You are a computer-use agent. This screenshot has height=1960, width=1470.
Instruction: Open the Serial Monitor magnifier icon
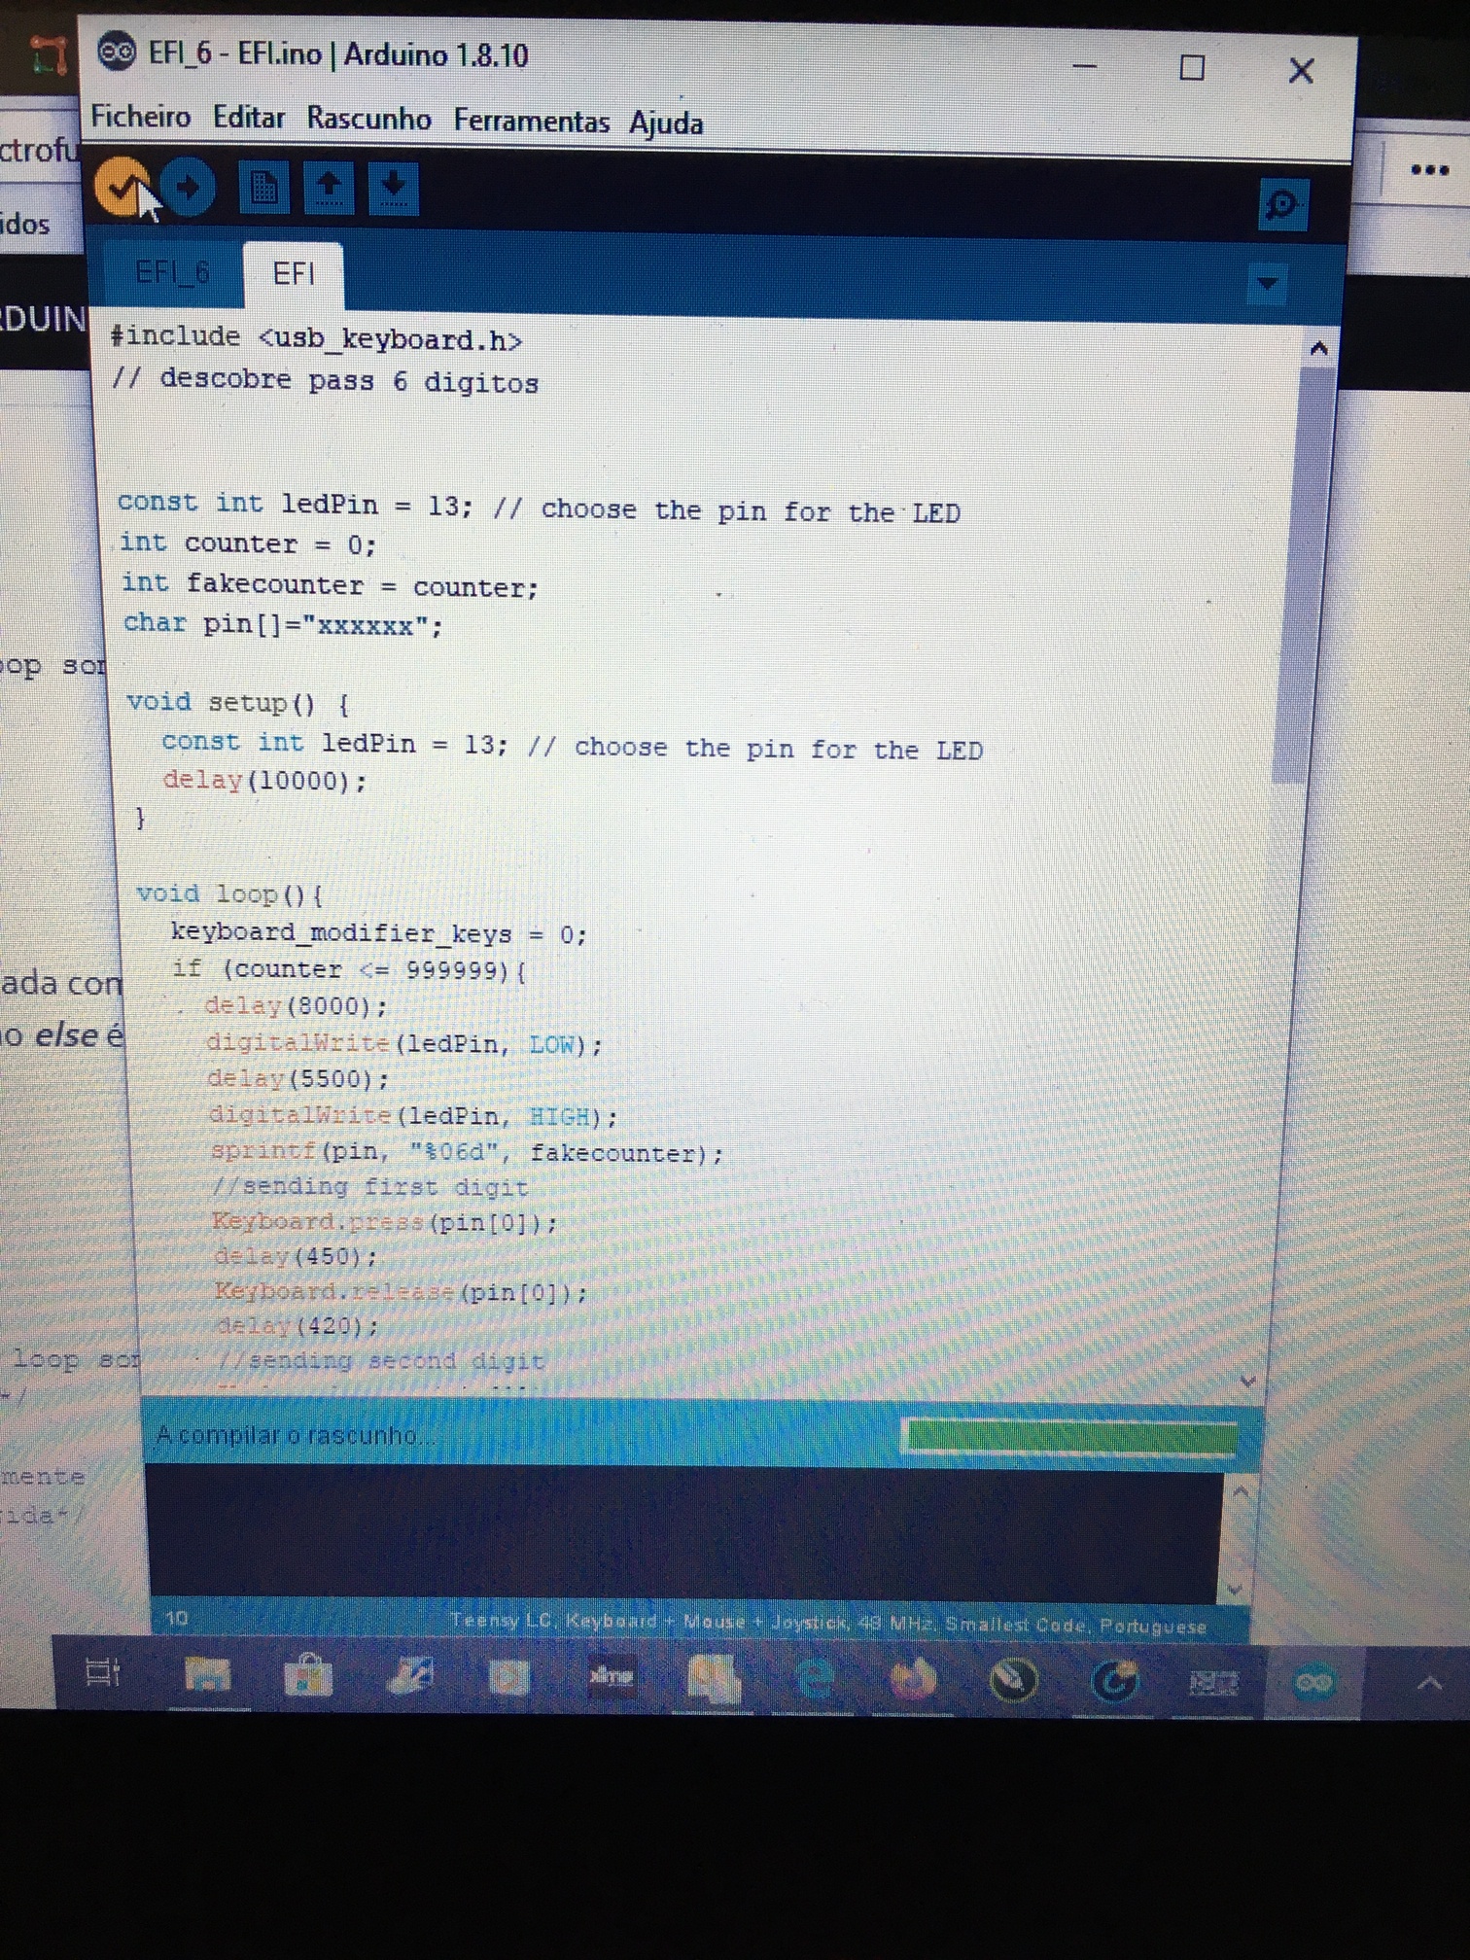[x=1282, y=203]
